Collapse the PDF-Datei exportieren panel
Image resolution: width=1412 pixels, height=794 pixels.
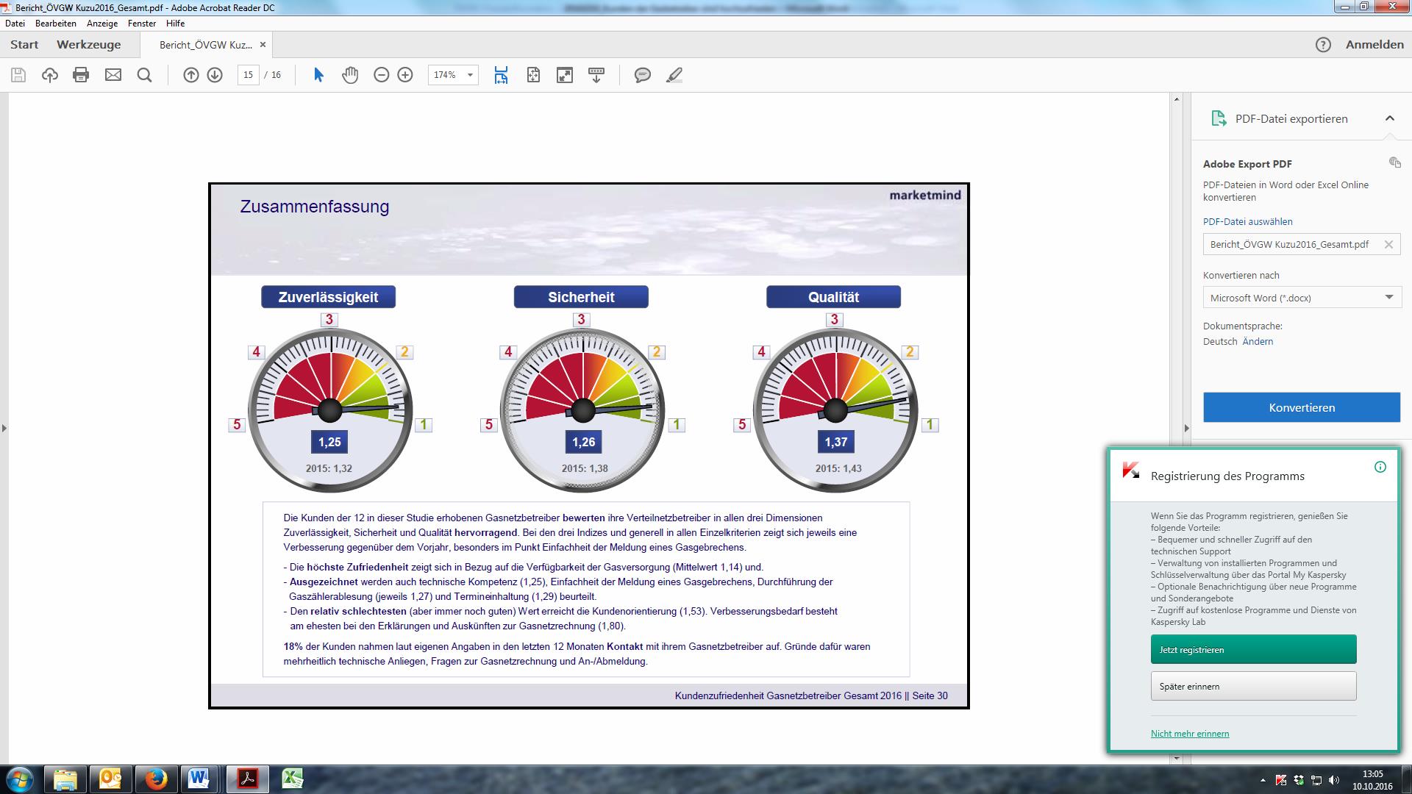click(1389, 118)
